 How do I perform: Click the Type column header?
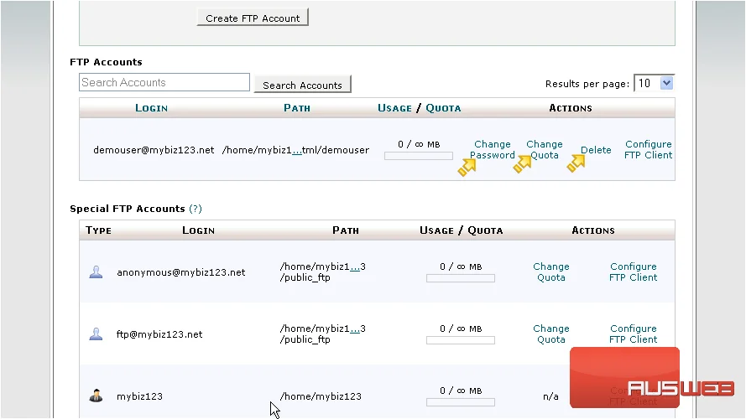(x=98, y=230)
